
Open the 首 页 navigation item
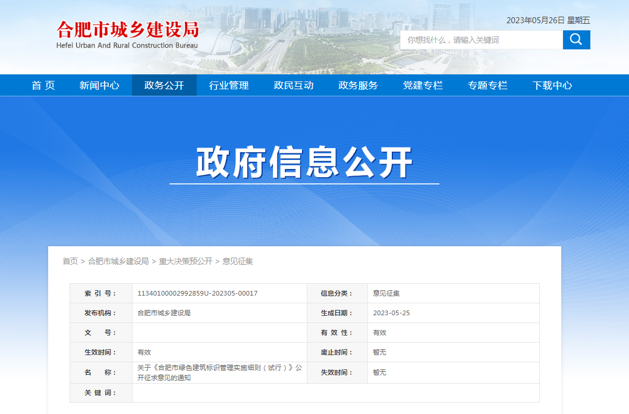pos(43,85)
